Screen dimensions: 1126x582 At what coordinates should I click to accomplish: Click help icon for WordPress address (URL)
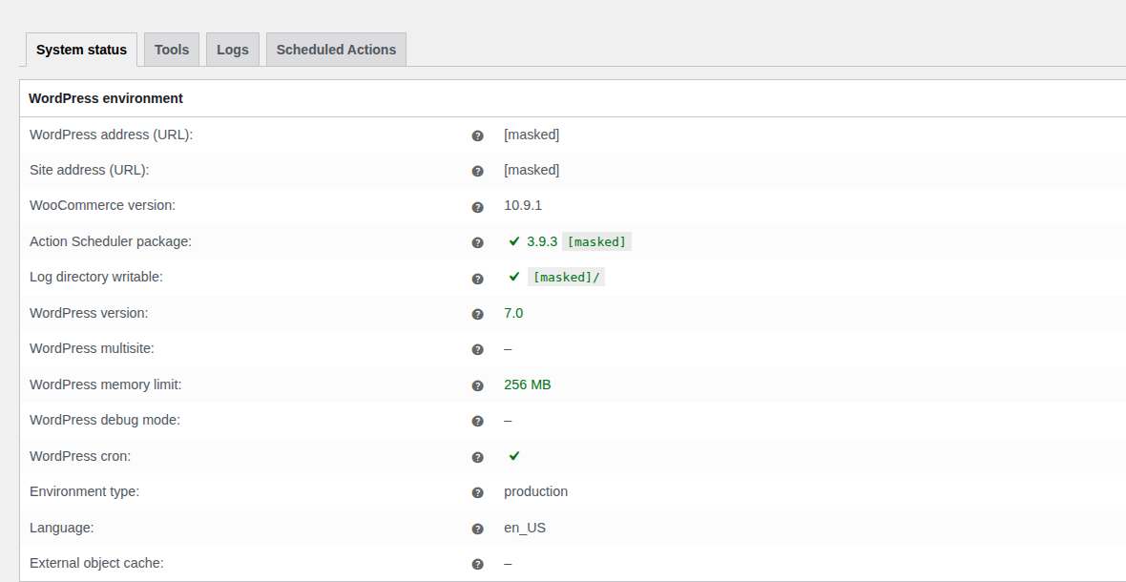[x=477, y=135]
